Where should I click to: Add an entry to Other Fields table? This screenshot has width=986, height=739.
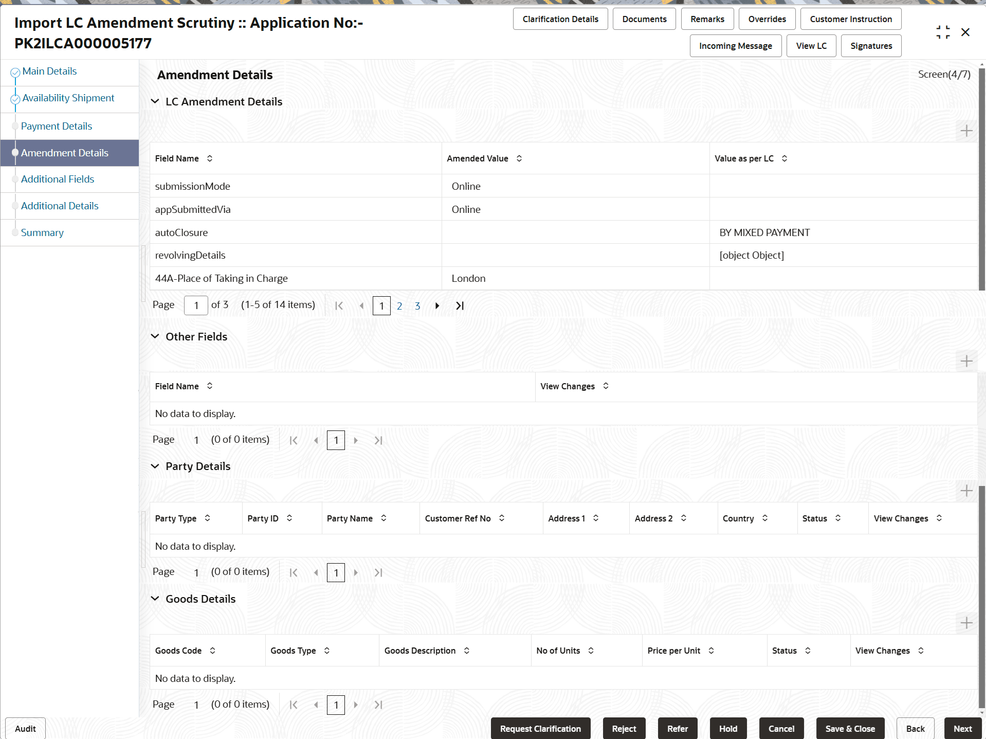966,361
